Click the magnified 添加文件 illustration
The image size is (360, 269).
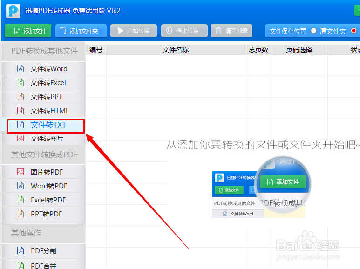pos(283,182)
